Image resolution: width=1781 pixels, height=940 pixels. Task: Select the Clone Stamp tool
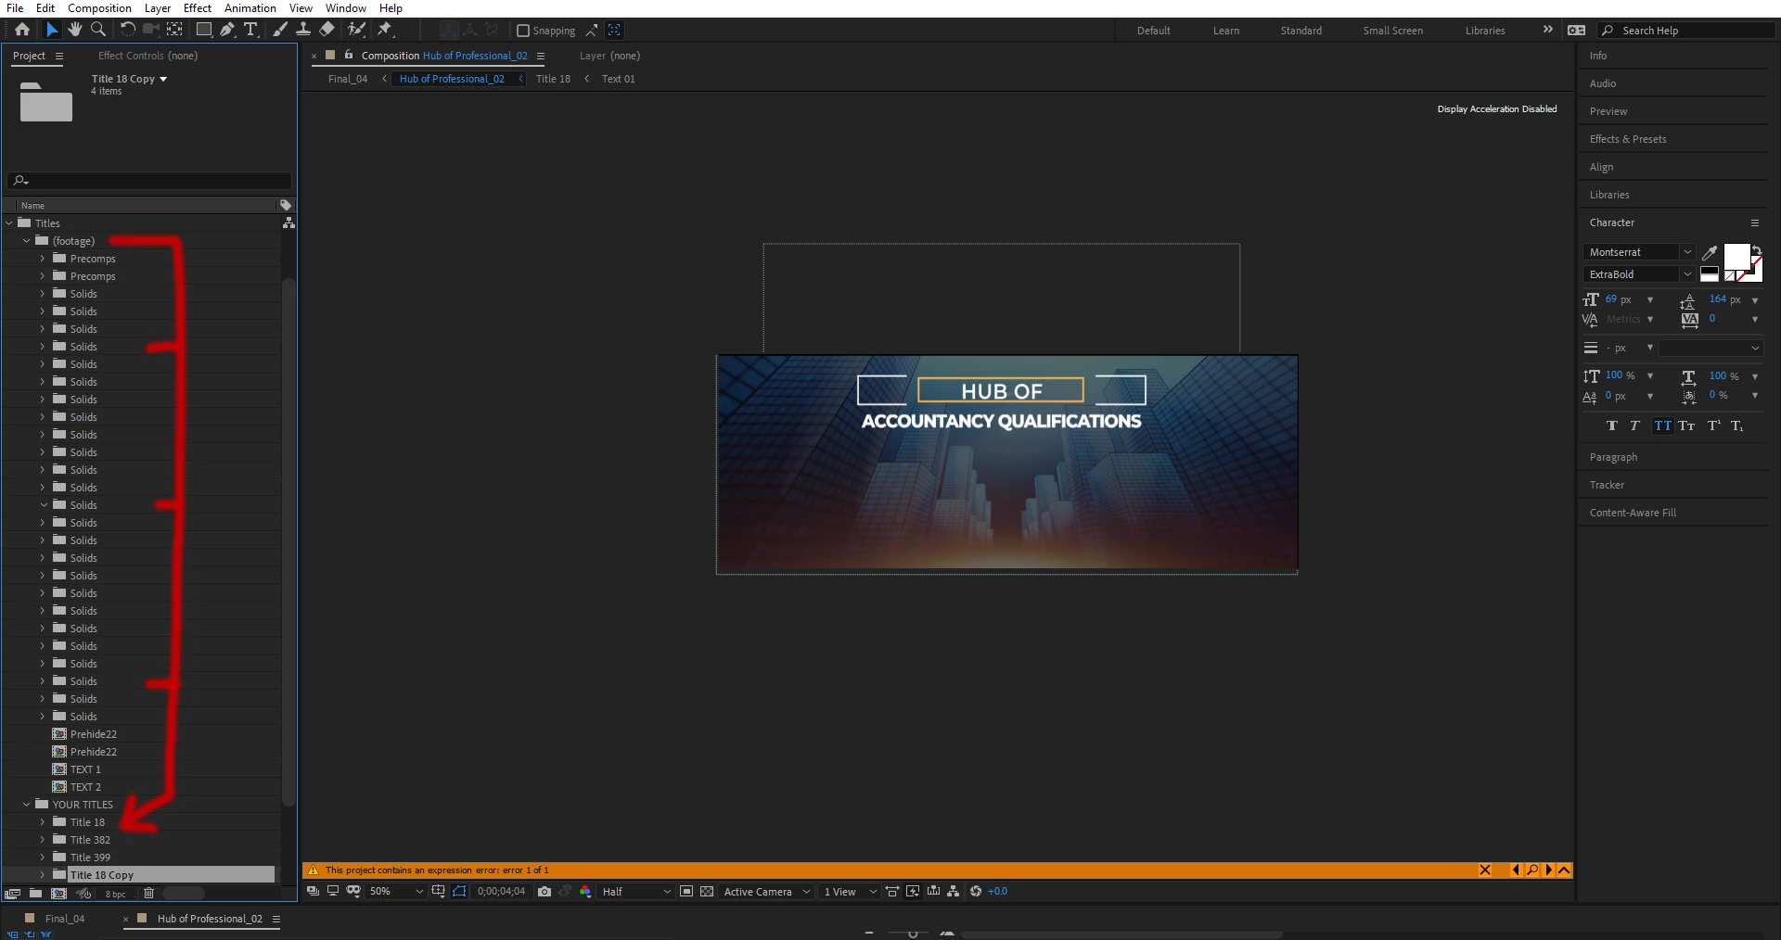click(303, 30)
